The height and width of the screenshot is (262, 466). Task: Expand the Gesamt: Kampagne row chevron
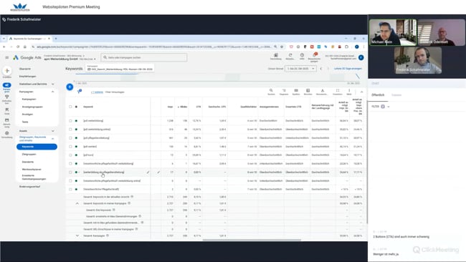pyautogui.click(x=77, y=236)
